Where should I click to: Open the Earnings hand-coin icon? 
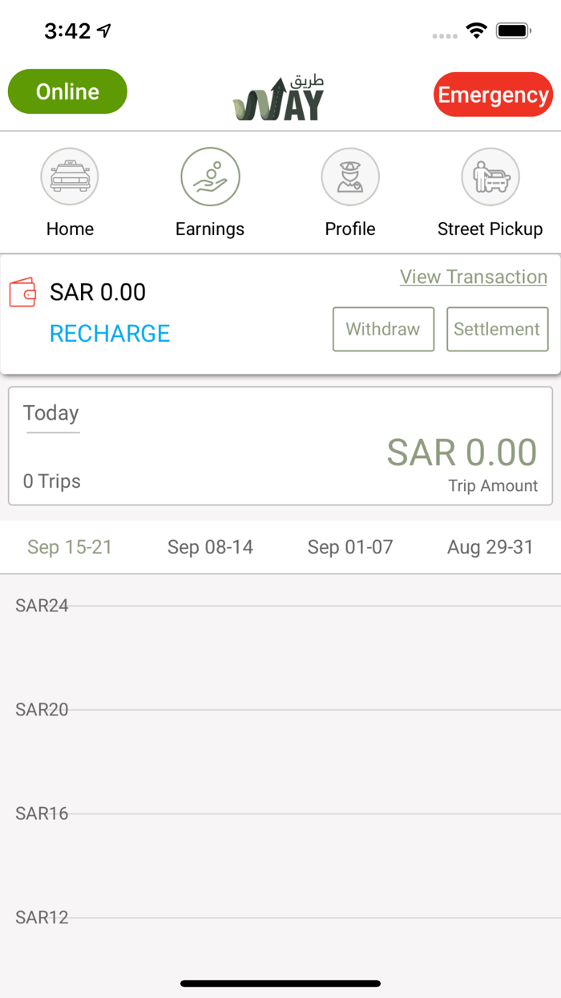[210, 176]
